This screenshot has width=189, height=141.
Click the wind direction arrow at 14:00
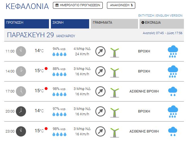(x=100, y=71)
